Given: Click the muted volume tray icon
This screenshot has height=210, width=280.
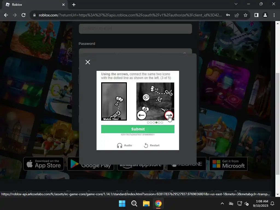Looking at the screenshot, I should 247,203.
